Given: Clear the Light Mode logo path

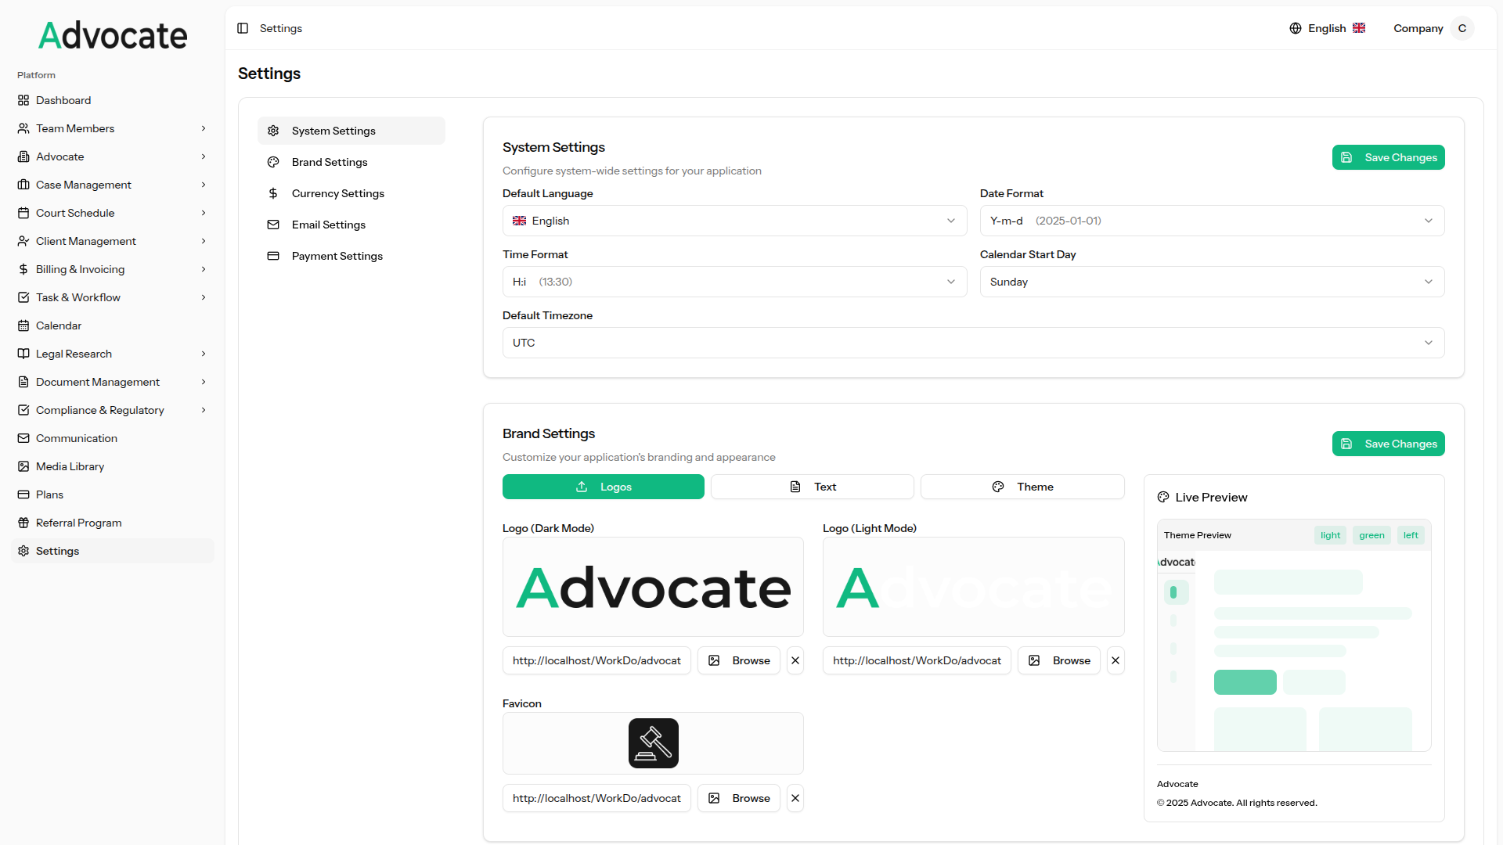Looking at the screenshot, I should click(x=1116, y=660).
